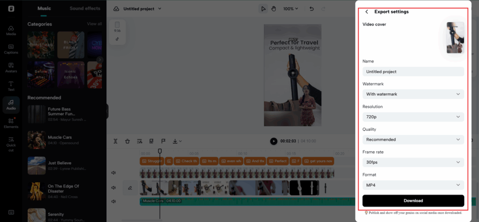Mute the product clips track
This screenshot has width=479, height=222.
coord(114,188)
